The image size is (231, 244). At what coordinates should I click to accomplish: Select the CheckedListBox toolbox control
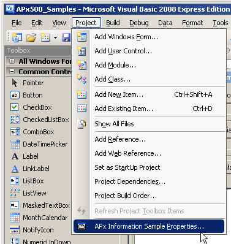[39, 120]
